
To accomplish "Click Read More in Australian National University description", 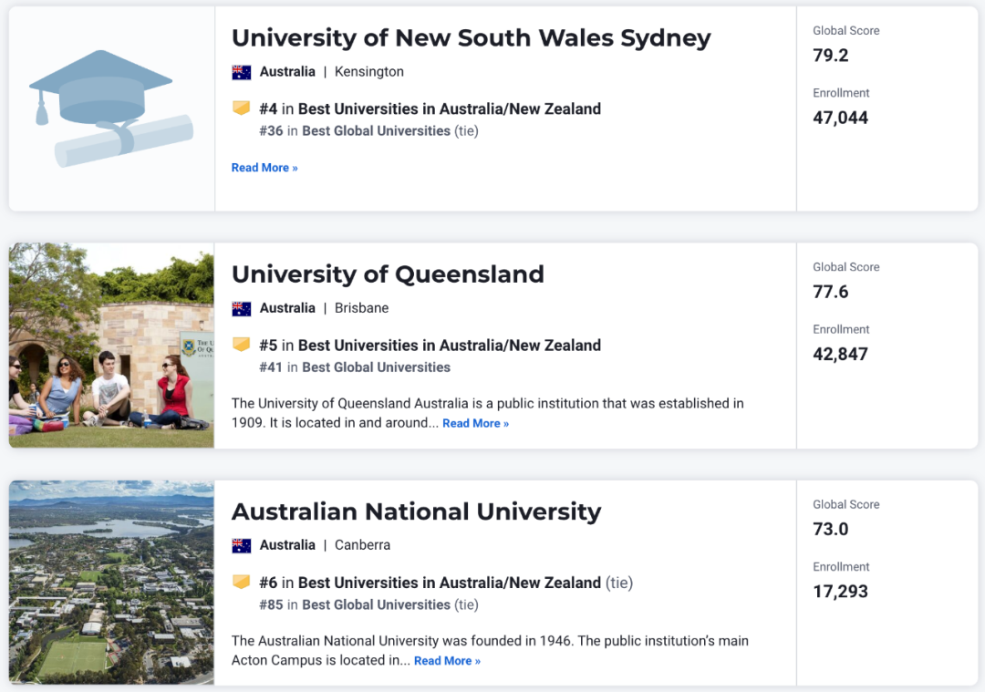I will [447, 661].
